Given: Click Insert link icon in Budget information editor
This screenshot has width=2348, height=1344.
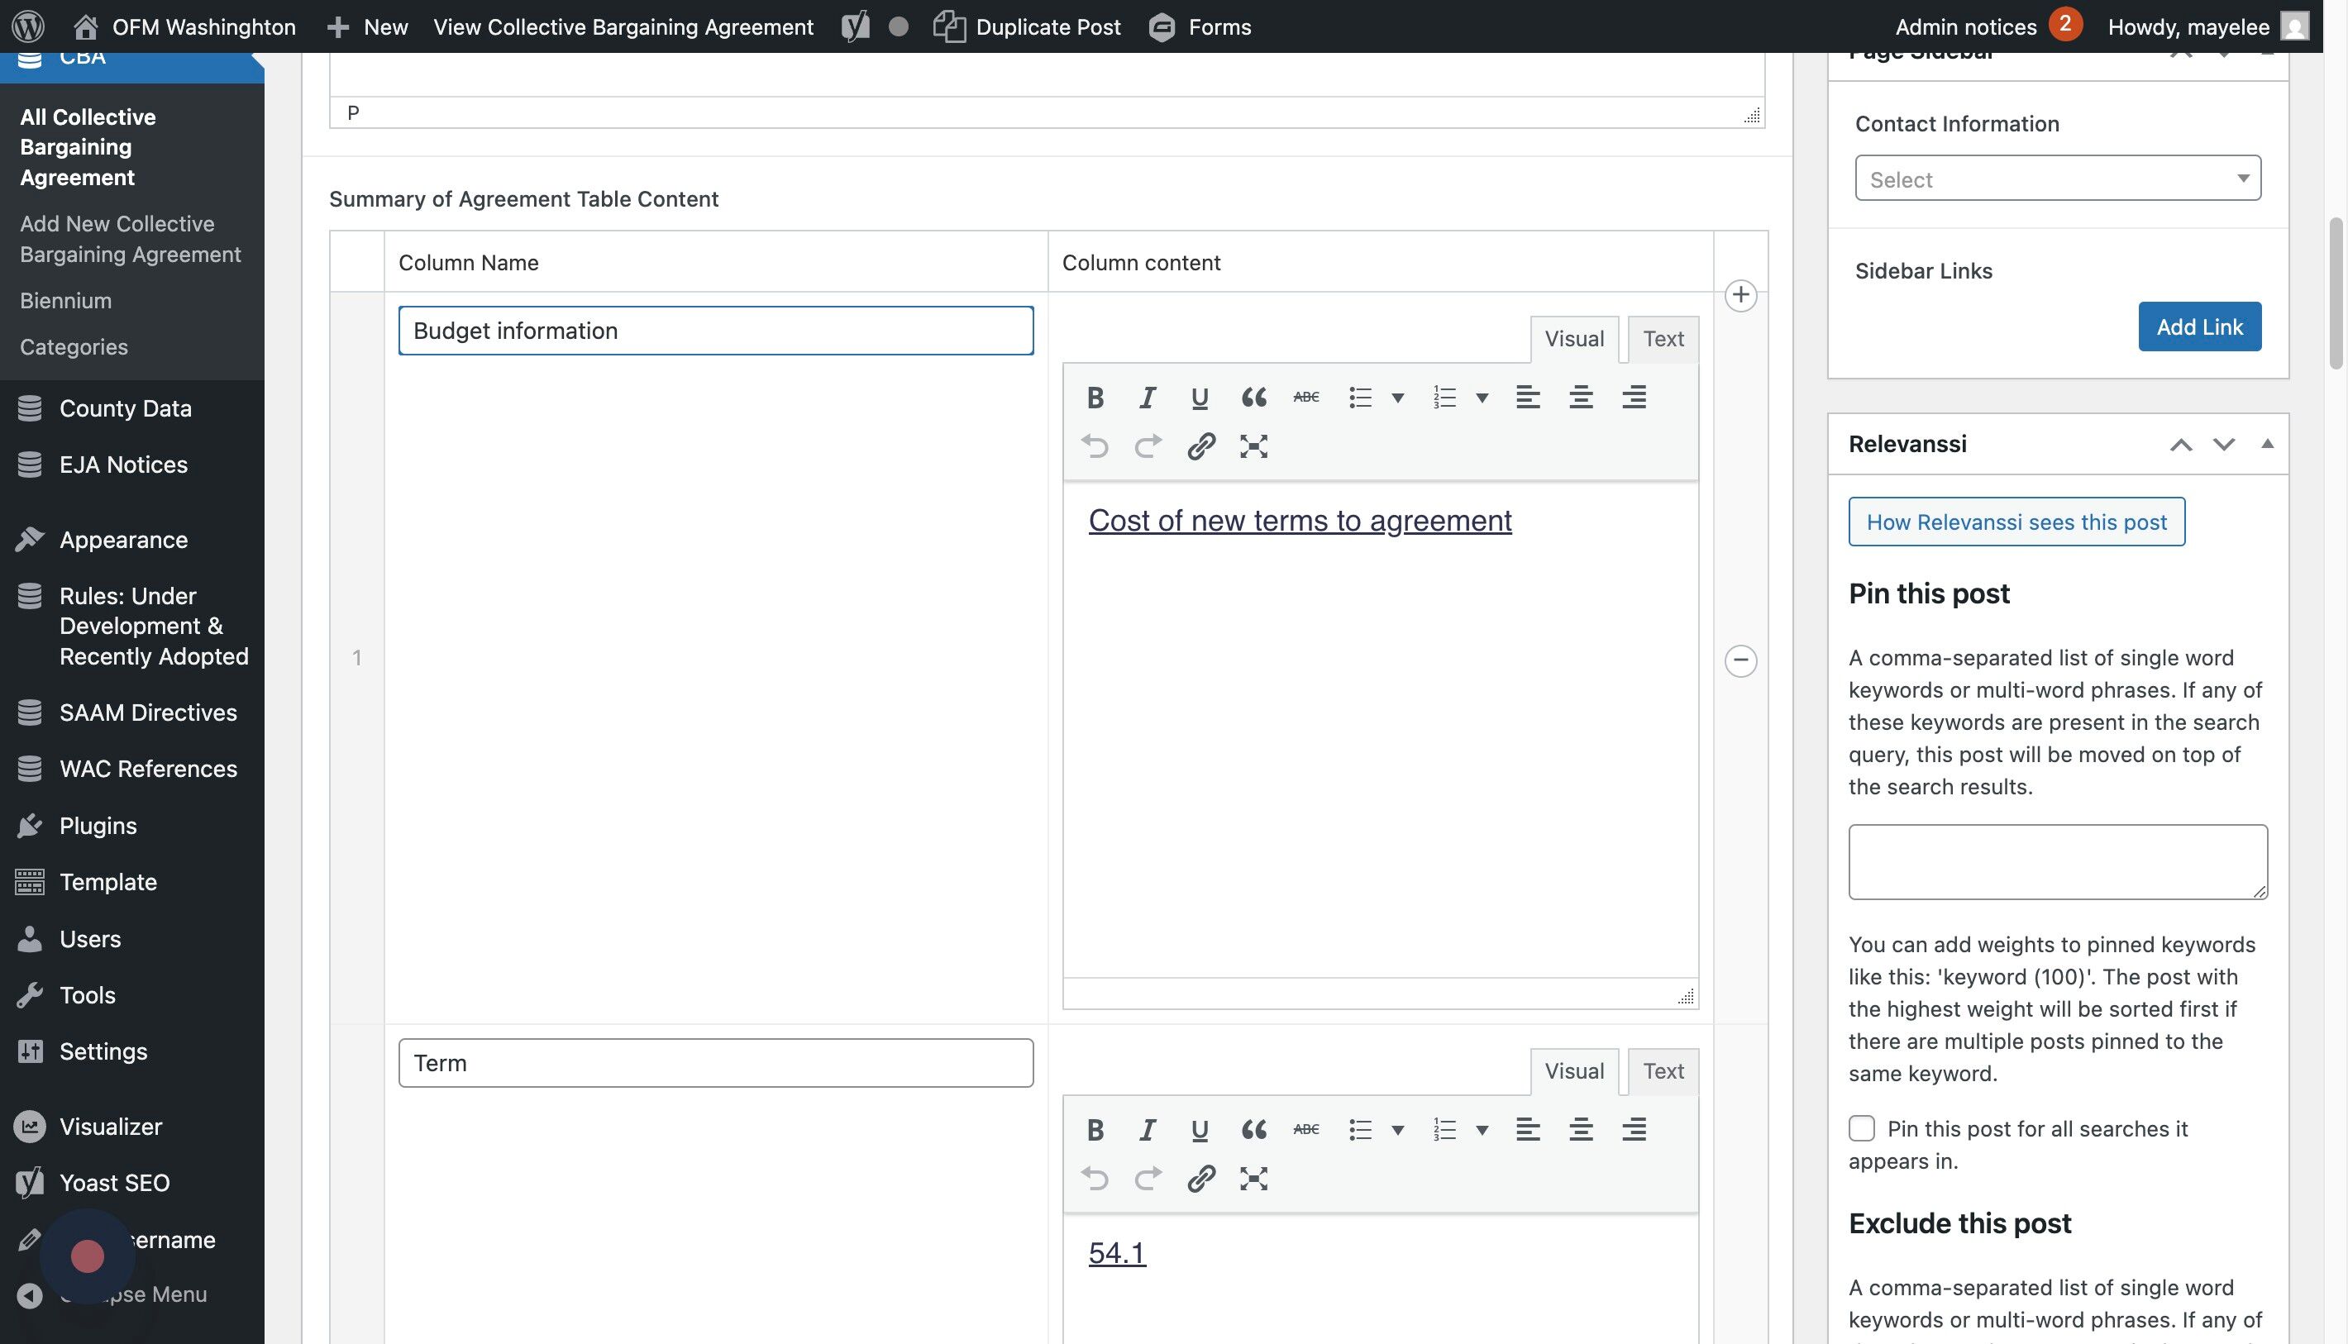Looking at the screenshot, I should click(x=1200, y=447).
